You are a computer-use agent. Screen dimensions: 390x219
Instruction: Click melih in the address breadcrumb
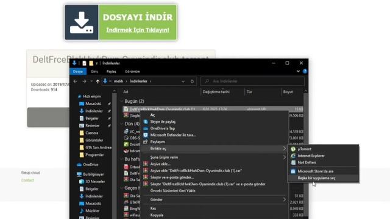[x=118, y=81]
